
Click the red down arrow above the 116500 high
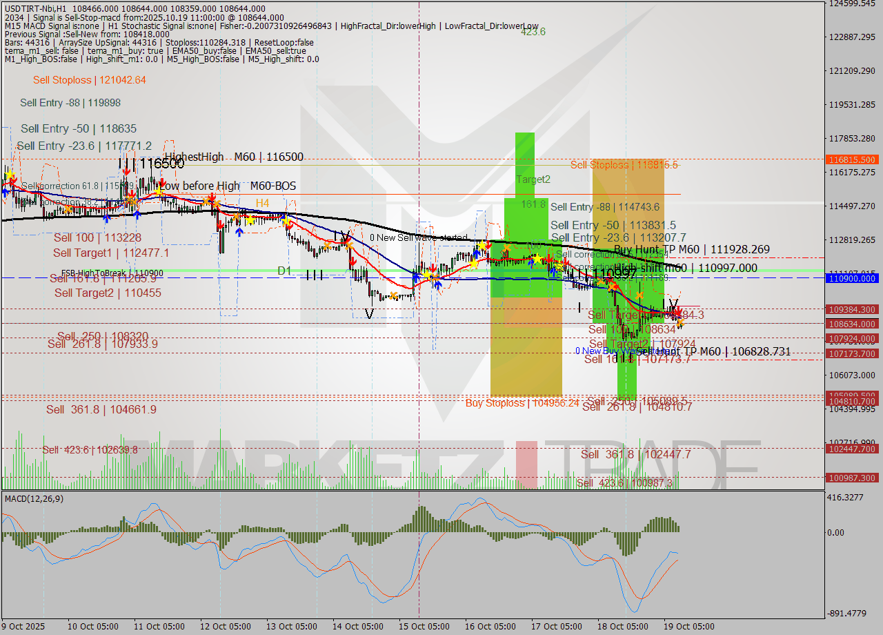coord(128,171)
